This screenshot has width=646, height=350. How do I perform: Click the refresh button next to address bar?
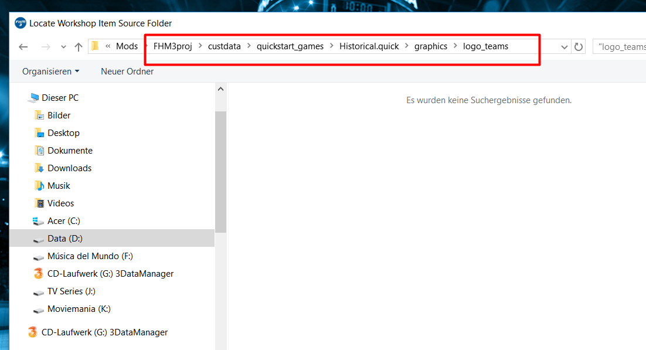coord(579,47)
